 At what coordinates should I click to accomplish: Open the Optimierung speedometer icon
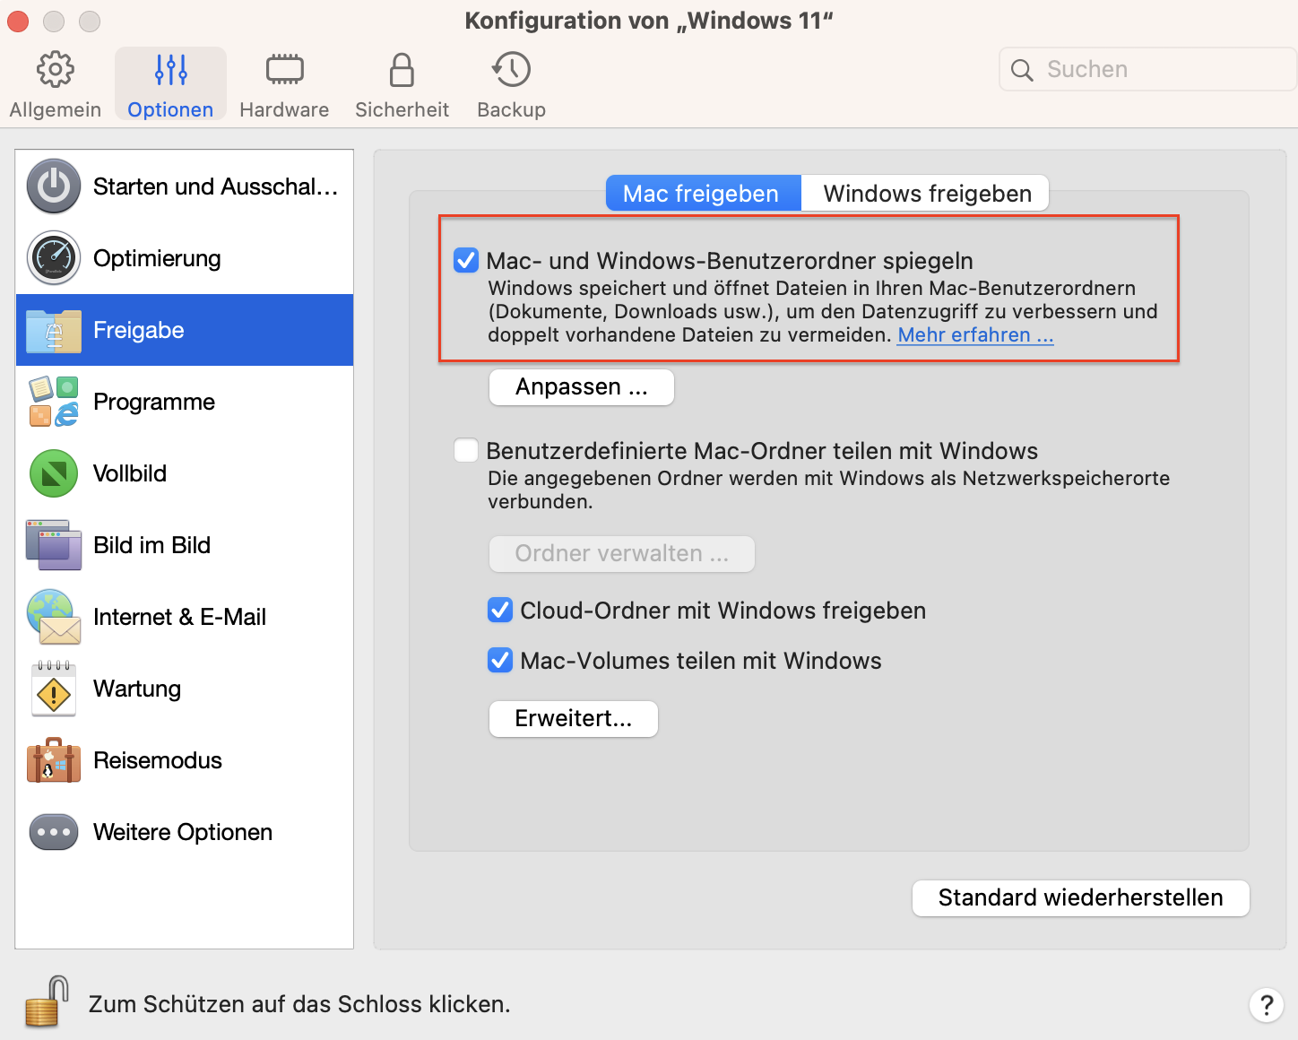[54, 258]
